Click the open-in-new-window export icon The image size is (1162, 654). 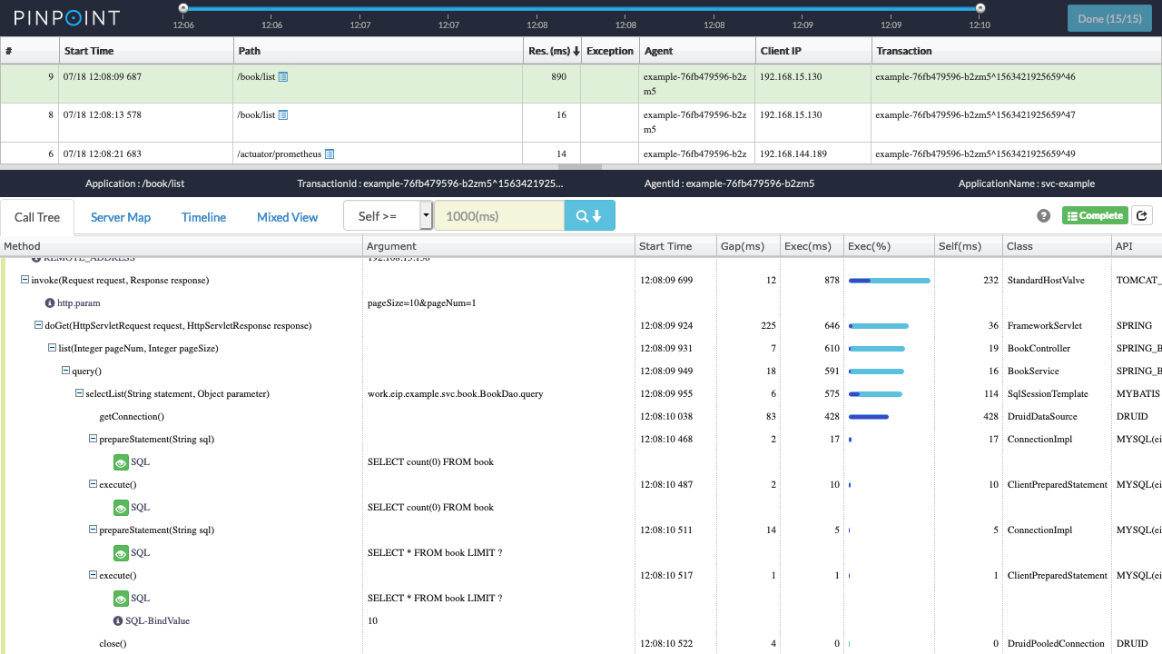(1142, 216)
